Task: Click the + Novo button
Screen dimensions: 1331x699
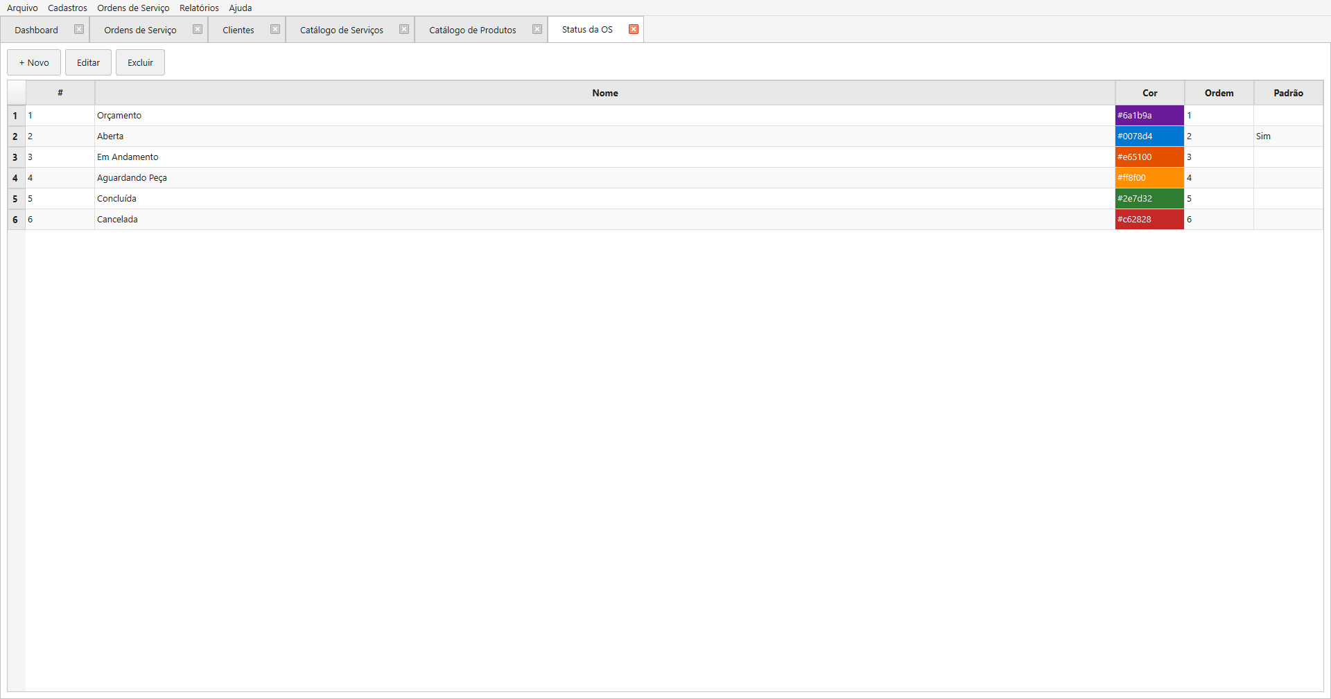Action: (x=34, y=62)
